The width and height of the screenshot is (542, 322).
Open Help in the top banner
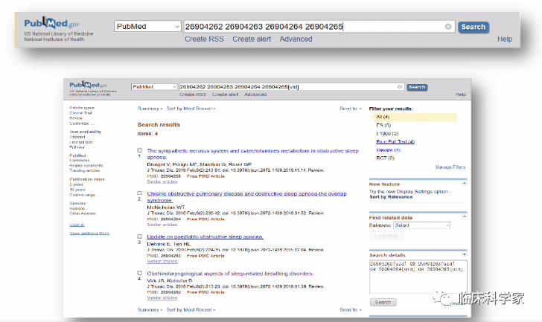click(505, 39)
